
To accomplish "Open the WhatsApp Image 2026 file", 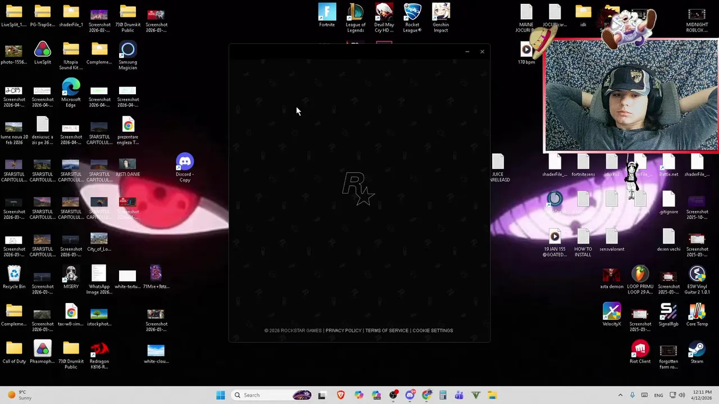I will (99, 280).
